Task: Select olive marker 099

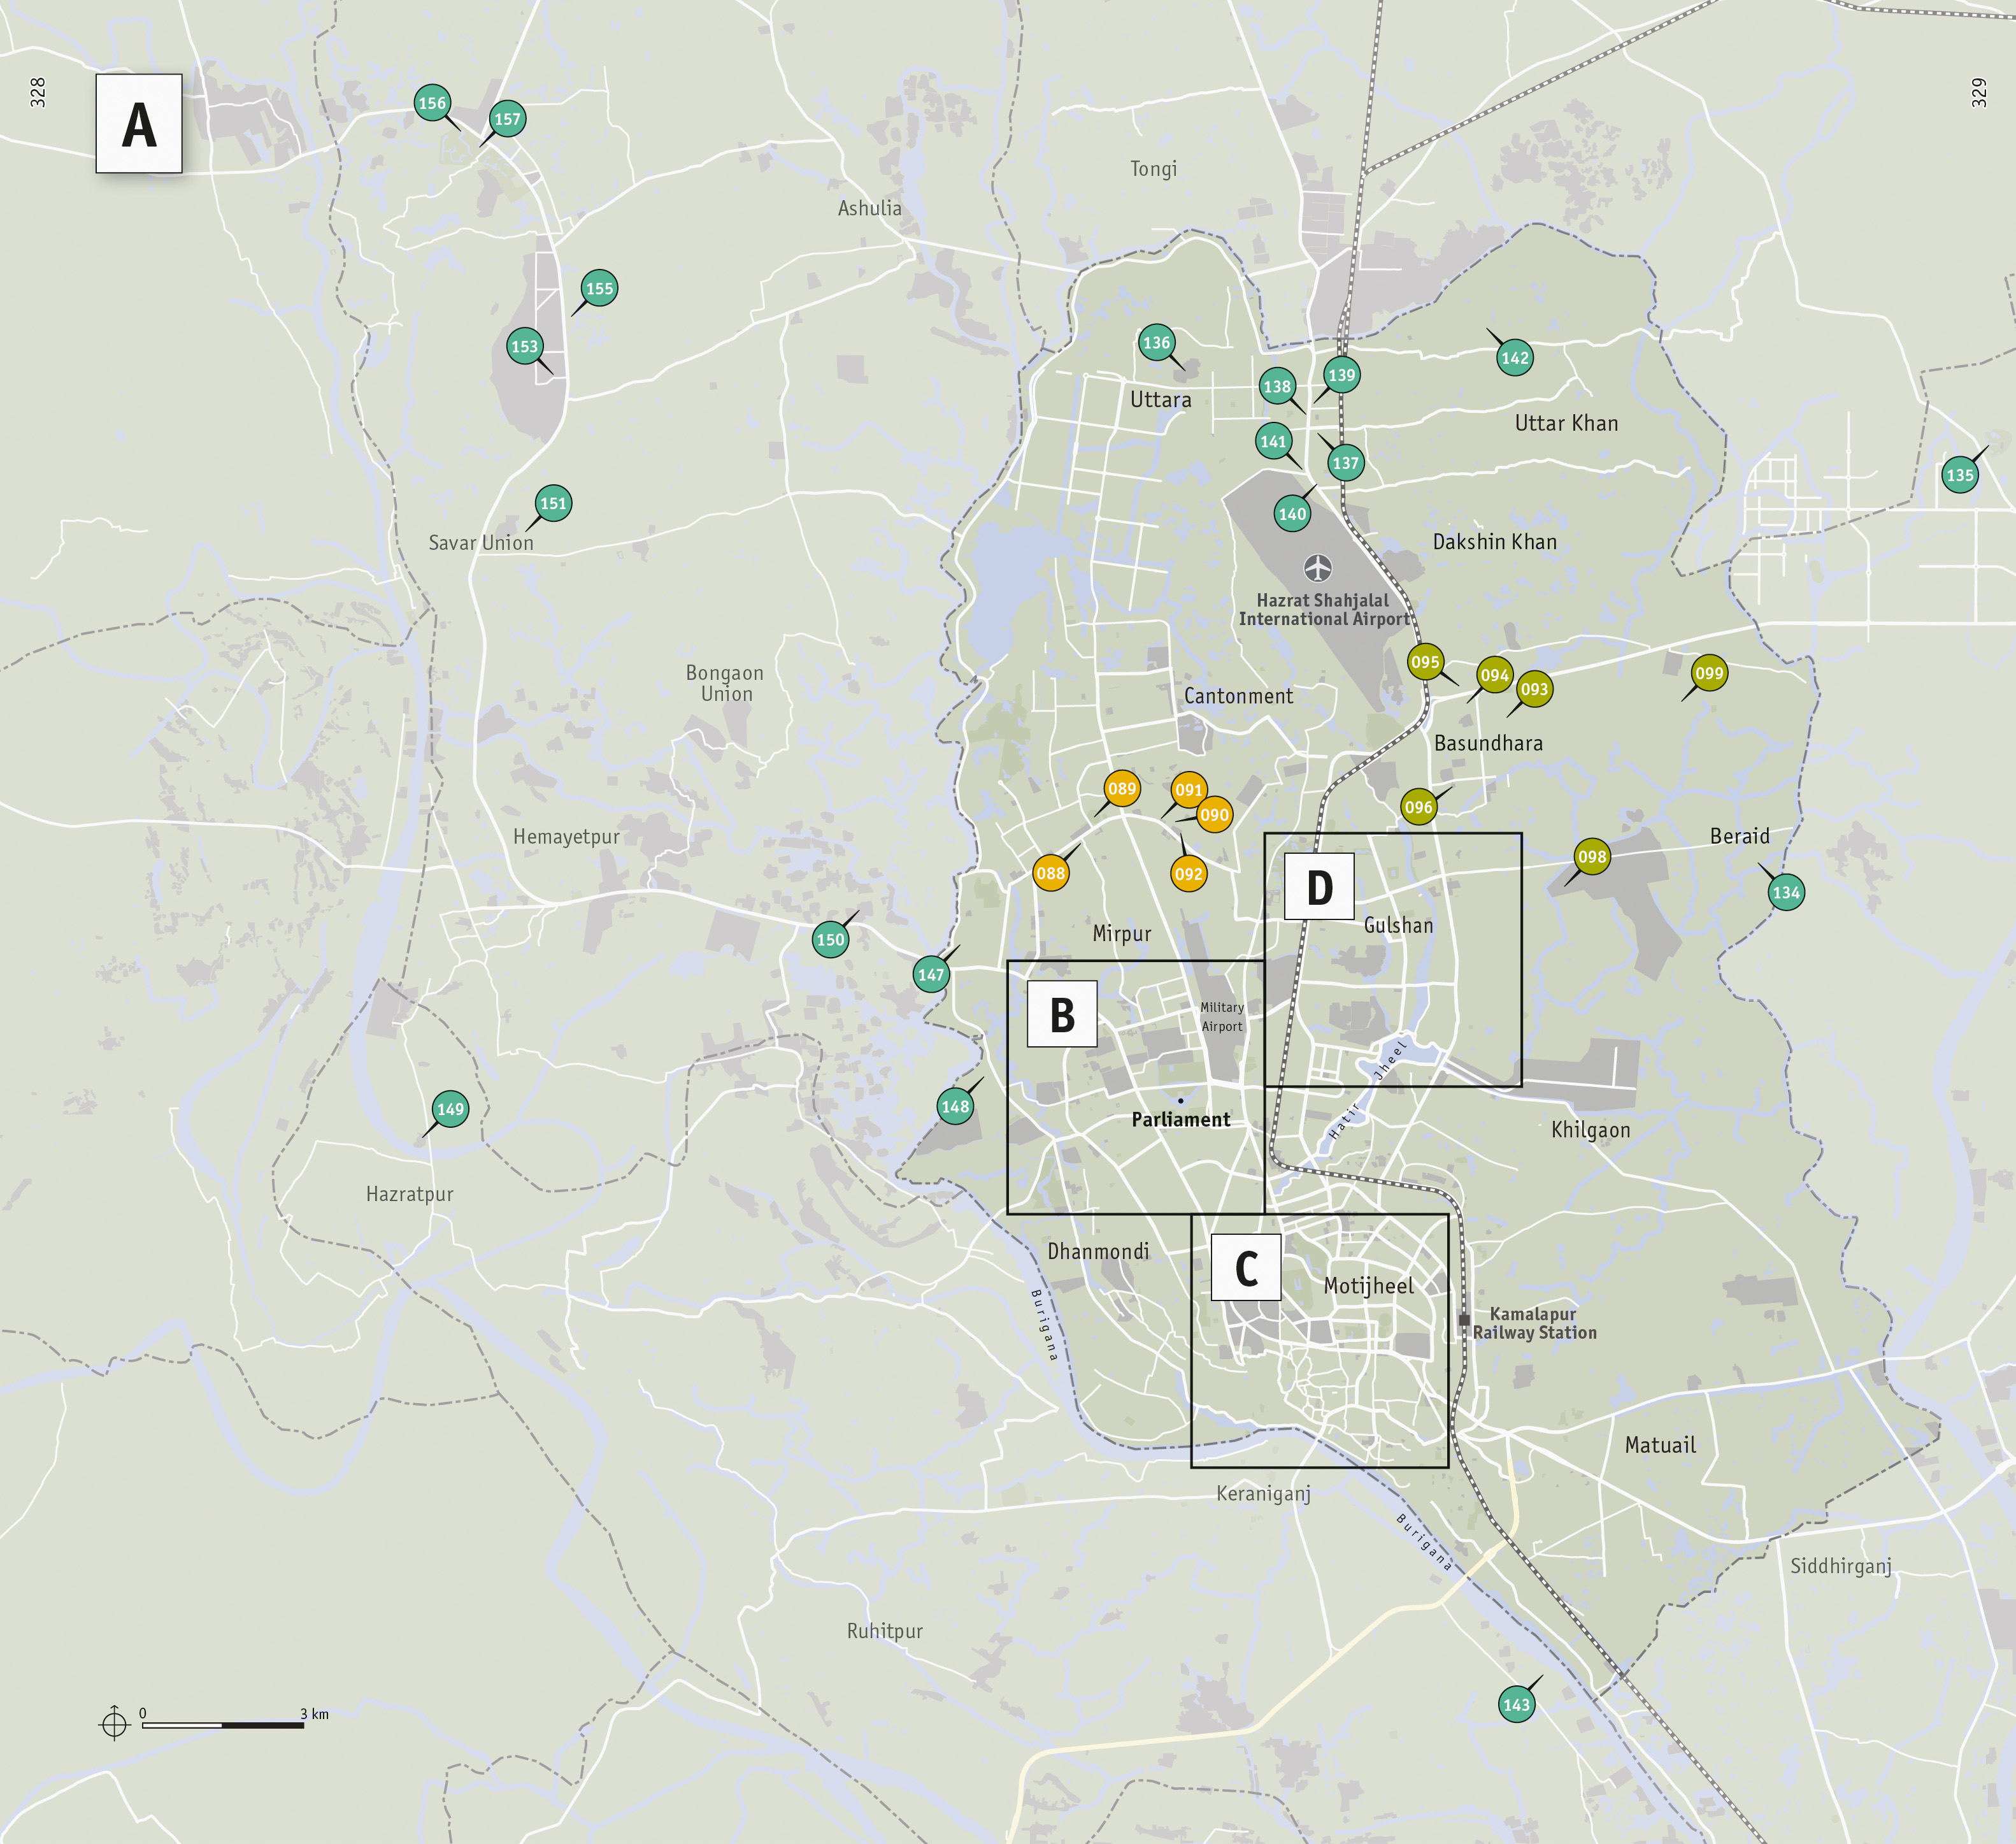Action: tap(1709, 673)
